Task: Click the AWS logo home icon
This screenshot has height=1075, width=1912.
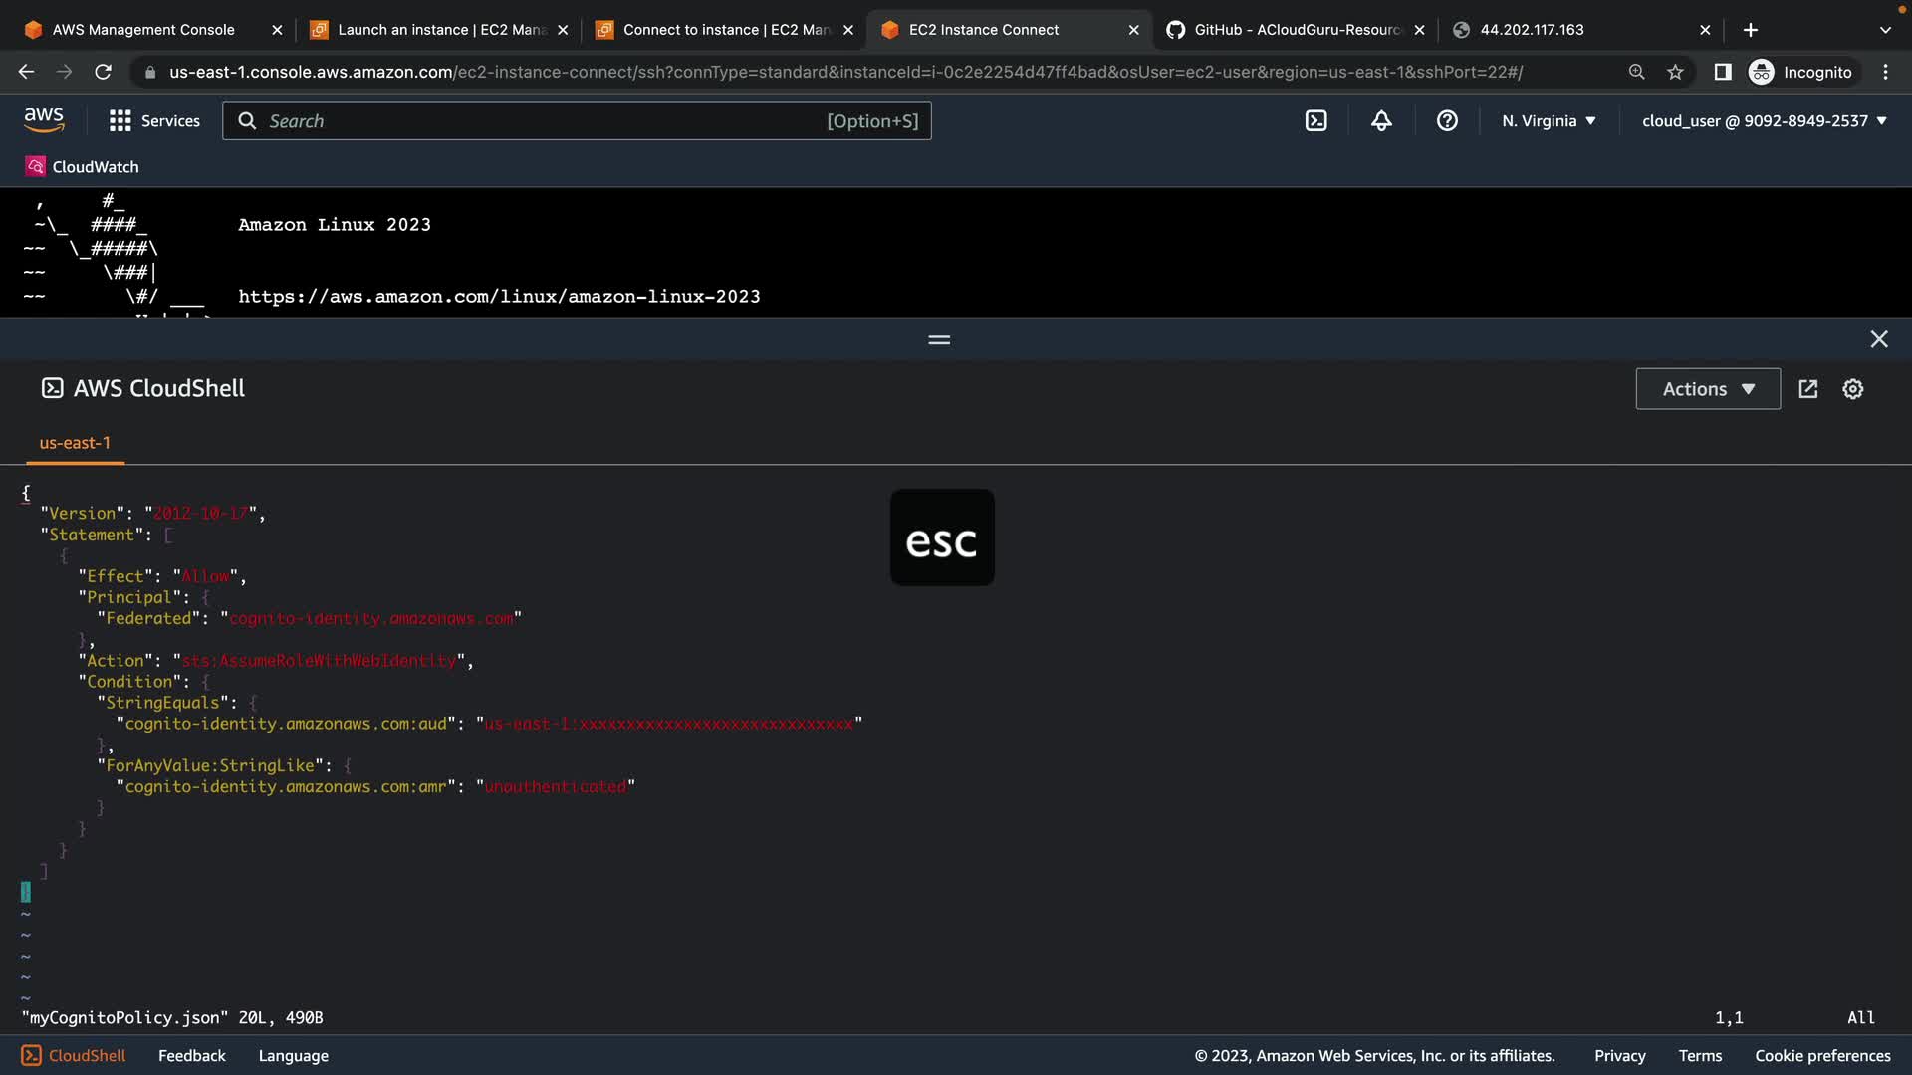Action: [44, 120]
